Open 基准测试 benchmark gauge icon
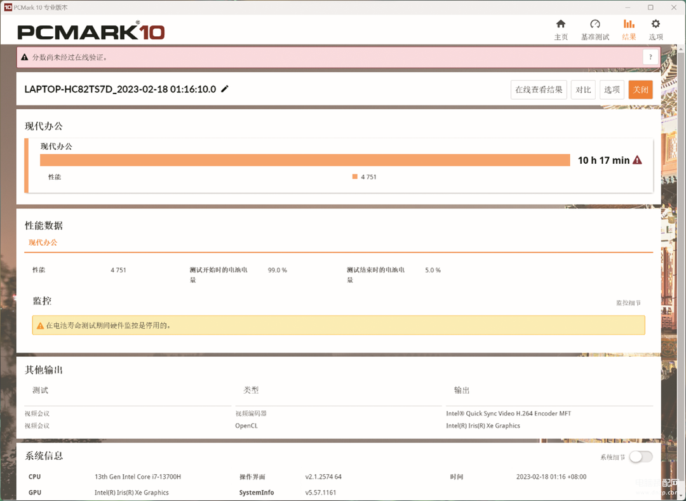 pos(595,24)
